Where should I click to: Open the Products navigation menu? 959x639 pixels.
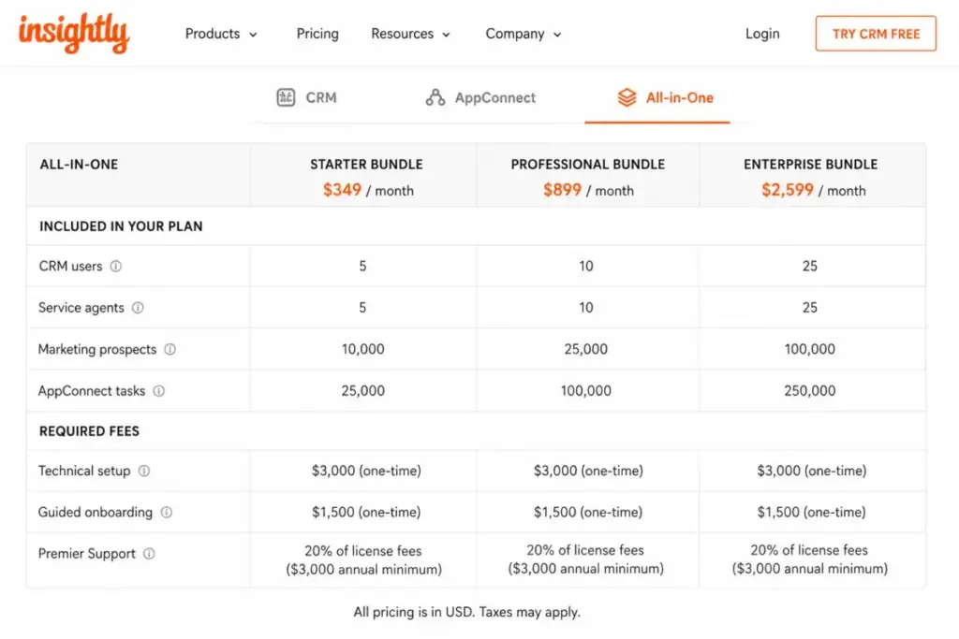click(221, 34)
